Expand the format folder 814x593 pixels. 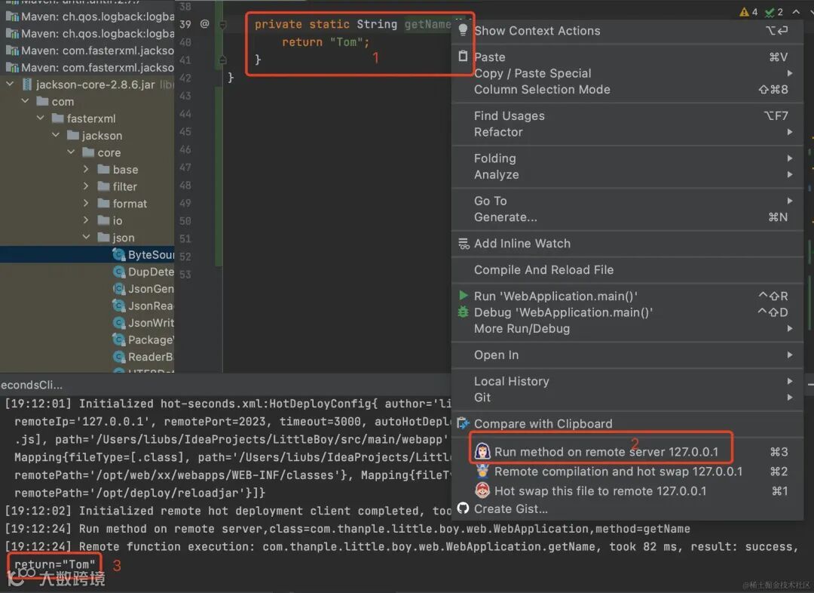point(86,203)
